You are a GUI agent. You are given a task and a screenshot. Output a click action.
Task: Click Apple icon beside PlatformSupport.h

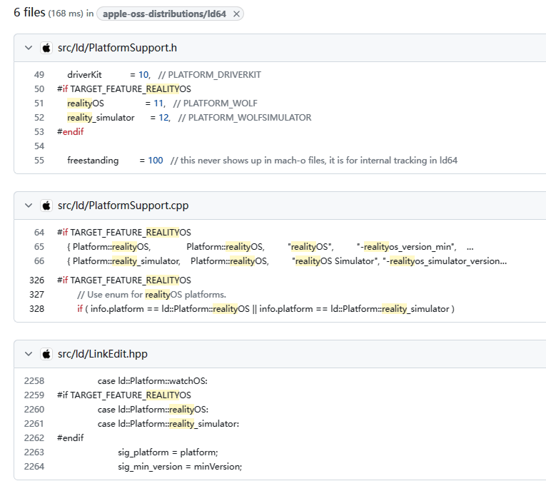pos(46,48)
